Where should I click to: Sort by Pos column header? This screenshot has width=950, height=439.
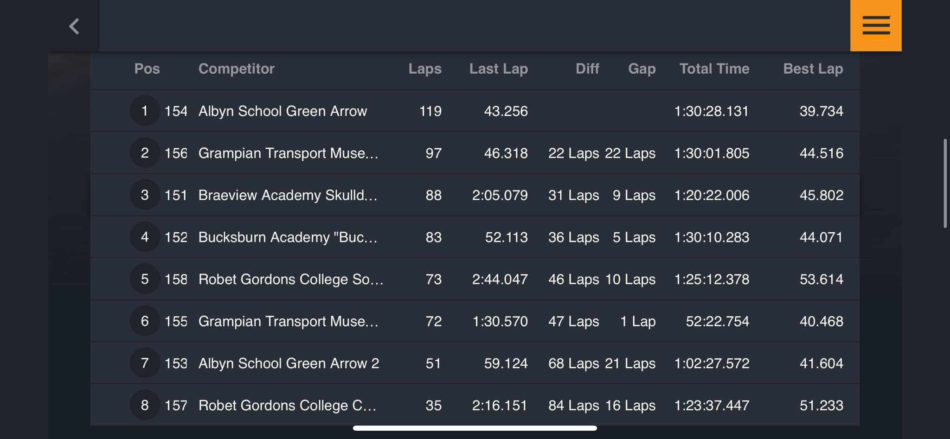click(147, 69)
